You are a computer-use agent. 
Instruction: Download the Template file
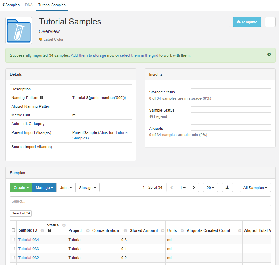(247, 22)
